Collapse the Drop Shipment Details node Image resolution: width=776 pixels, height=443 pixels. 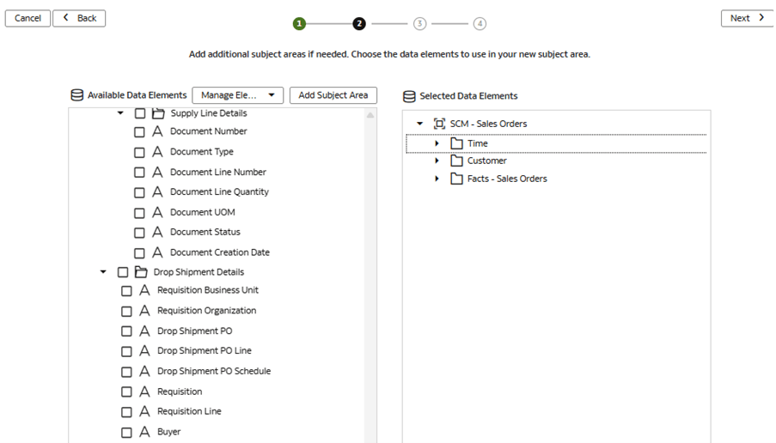[103, 272]
